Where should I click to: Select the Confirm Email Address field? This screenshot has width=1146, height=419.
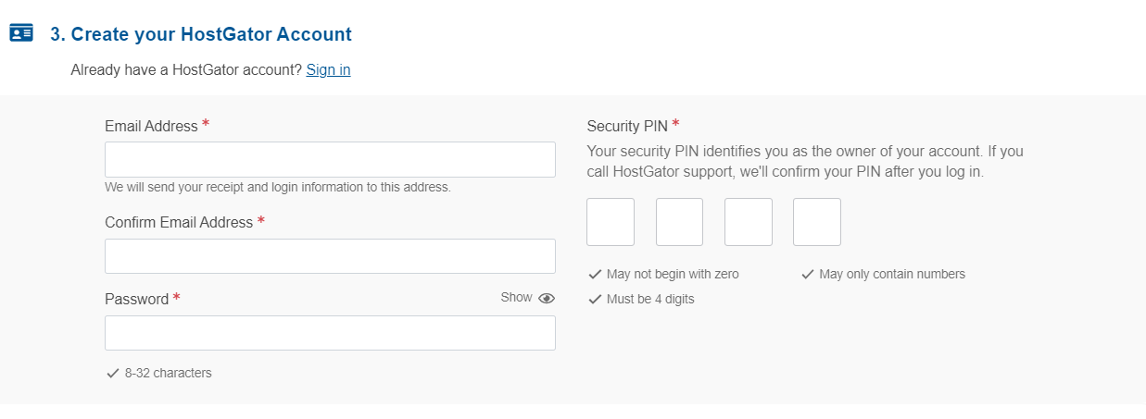[x=330, y=256]
